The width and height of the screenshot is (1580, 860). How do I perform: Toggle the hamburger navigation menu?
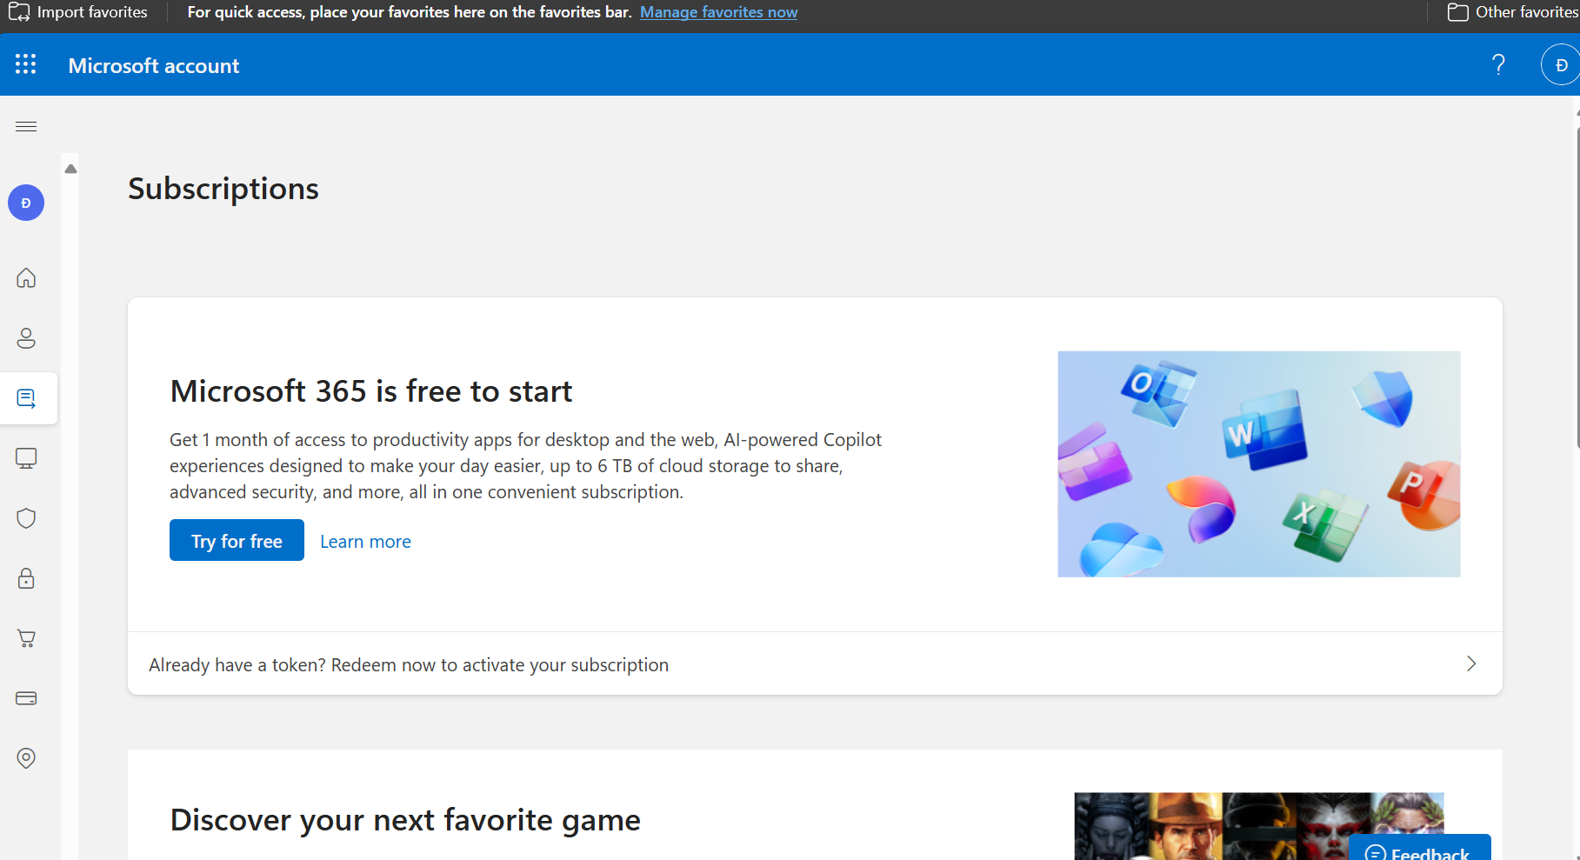click(x=26, y=127)
